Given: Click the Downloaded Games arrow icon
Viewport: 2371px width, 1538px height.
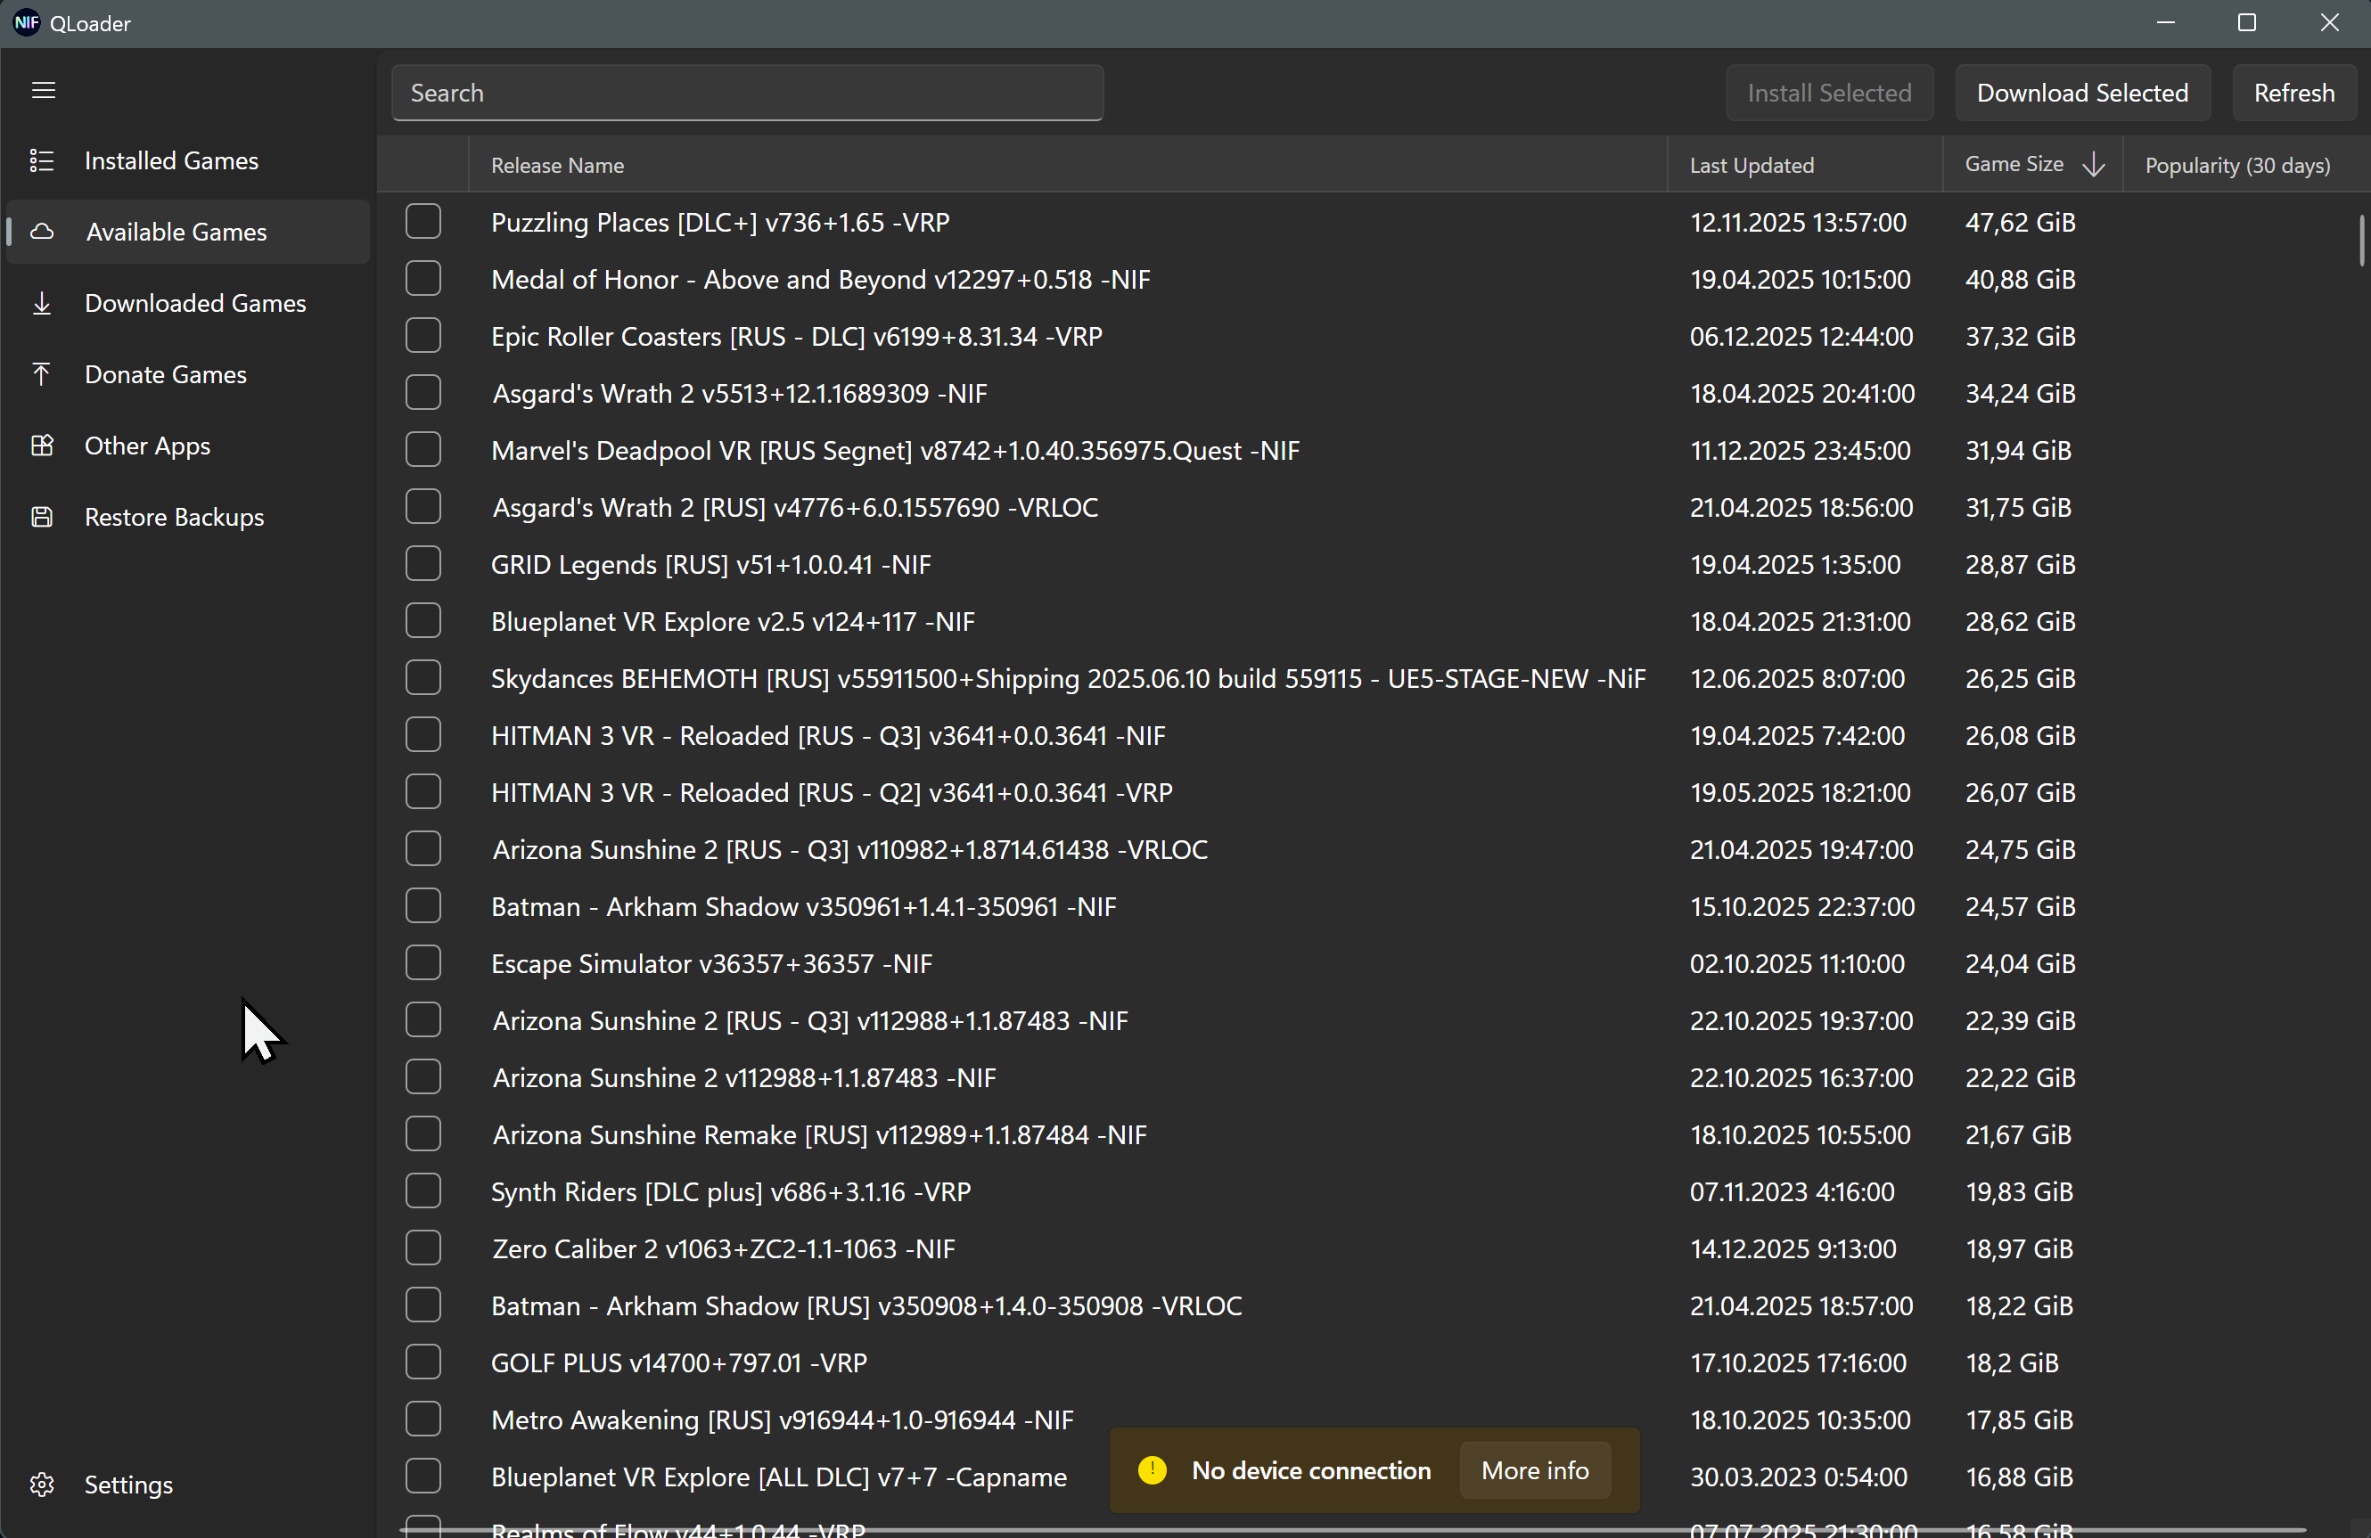Looking at the screenshot, I should (x=42, y=303).
